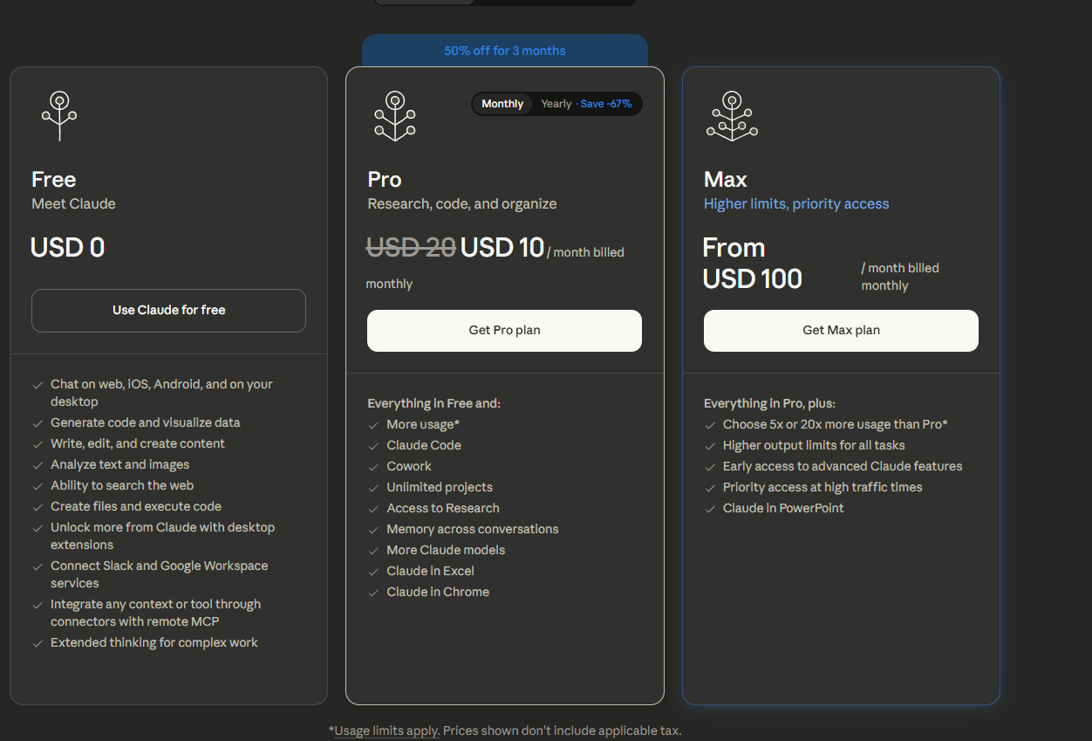Screen dimensions: 1092x741
Task: Click Generate code and visualize data feature
Action: (146, 422)
